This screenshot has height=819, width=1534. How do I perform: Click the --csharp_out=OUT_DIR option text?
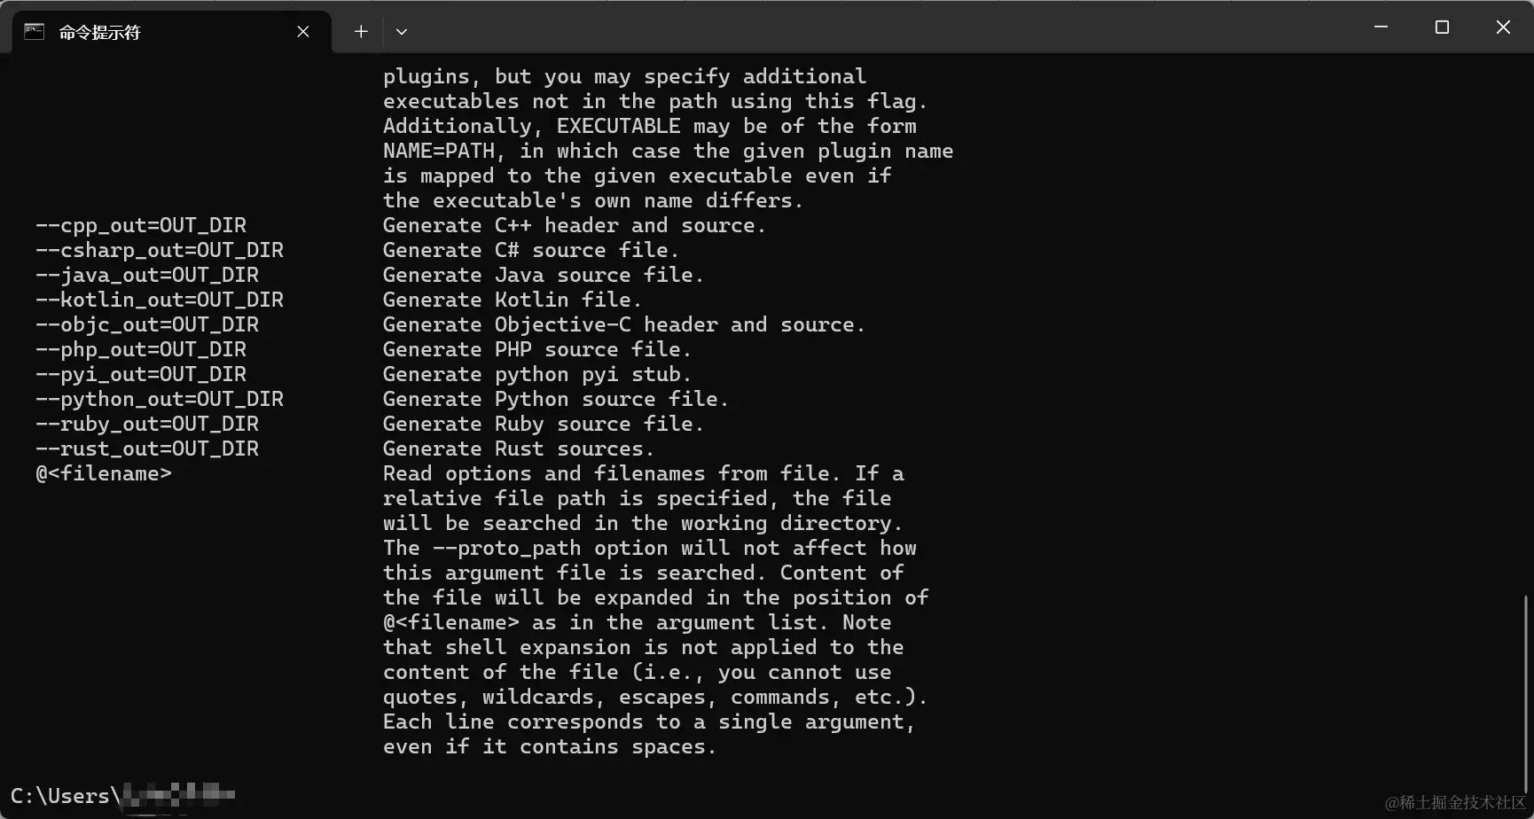(160, 250)
